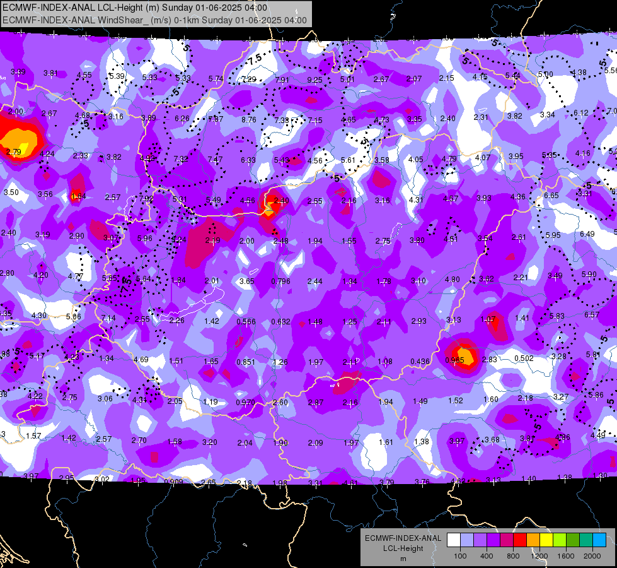The height and width of the screenshot is (568, 617).
Task: Click legend label 'LCL-Height'
Action: click(x=403, y=548)
